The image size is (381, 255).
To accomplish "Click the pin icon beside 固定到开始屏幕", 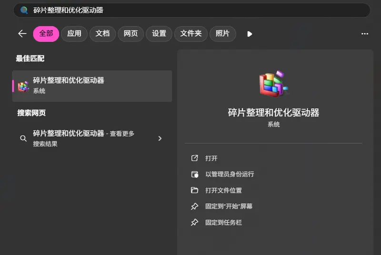I will pos(194,206).
